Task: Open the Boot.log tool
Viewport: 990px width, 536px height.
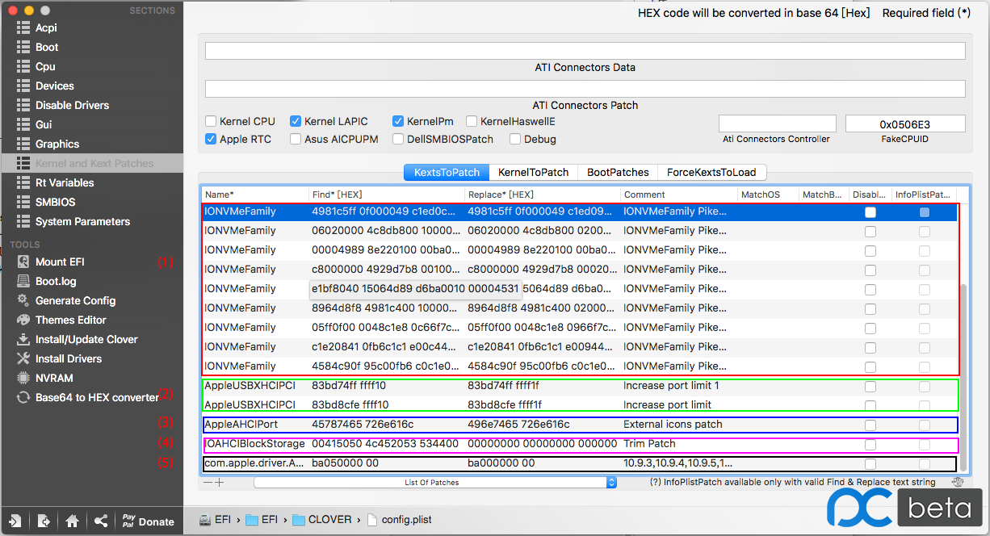Action: point(56,281)
